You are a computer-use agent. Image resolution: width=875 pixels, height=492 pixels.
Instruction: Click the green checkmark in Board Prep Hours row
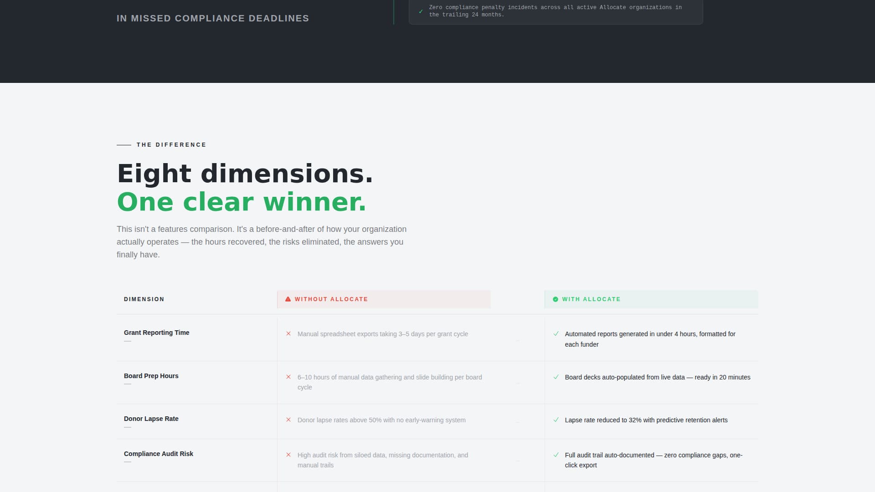coord(556,377)
